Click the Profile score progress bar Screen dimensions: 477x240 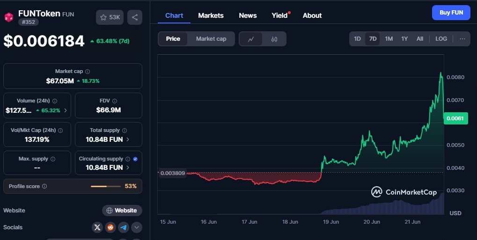106,186
